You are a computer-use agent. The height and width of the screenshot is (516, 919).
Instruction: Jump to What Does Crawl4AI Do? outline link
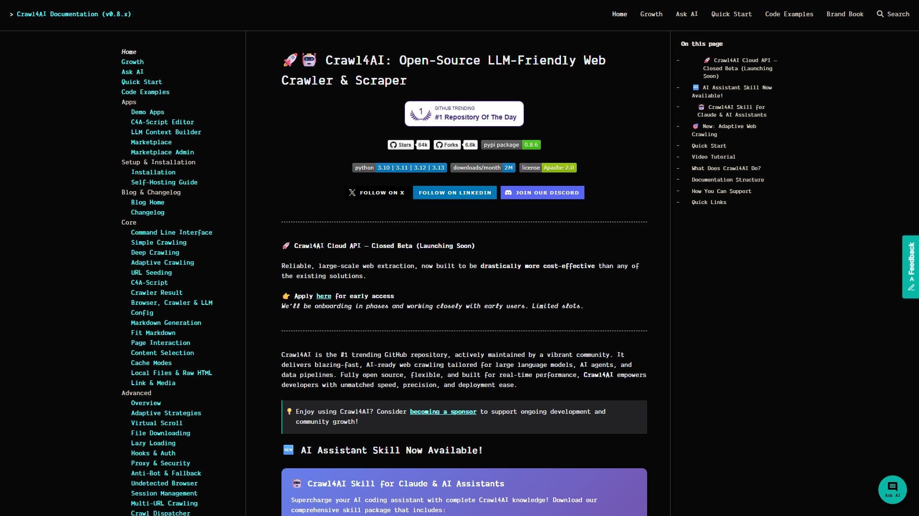(x=726, y=168)
